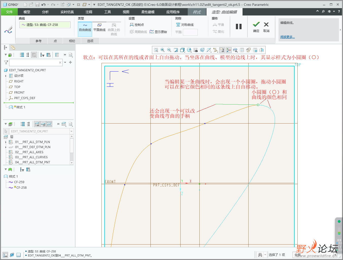
Task: Click the last icon in graphics toolbar
Action: [x=262, y=50]
